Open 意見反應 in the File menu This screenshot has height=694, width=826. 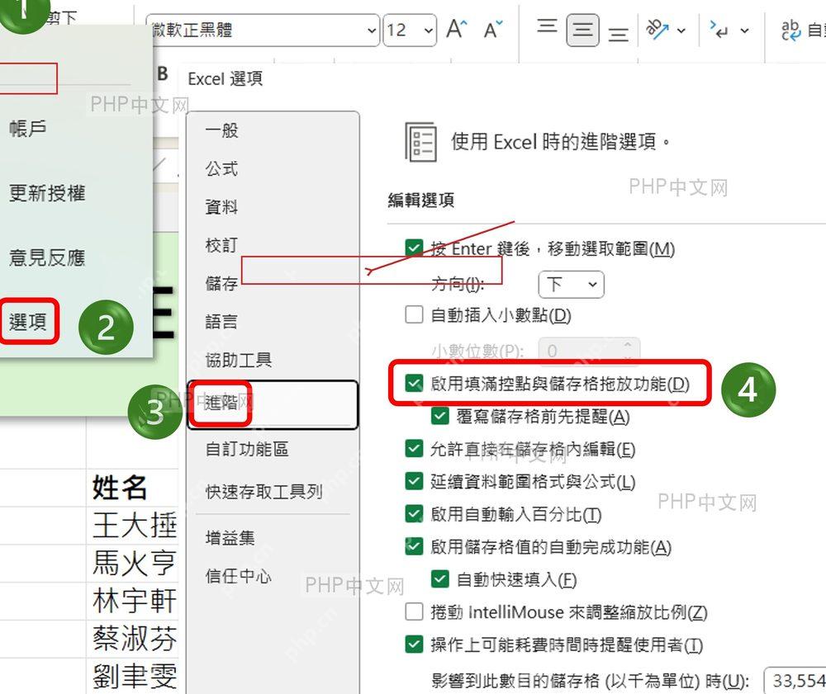tap(47, 257)
